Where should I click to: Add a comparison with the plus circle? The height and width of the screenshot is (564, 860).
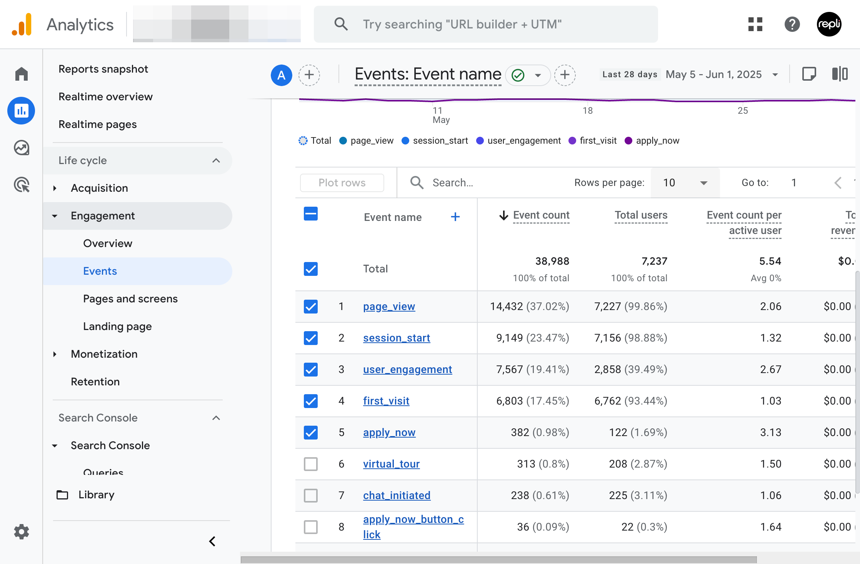[309, 75]
